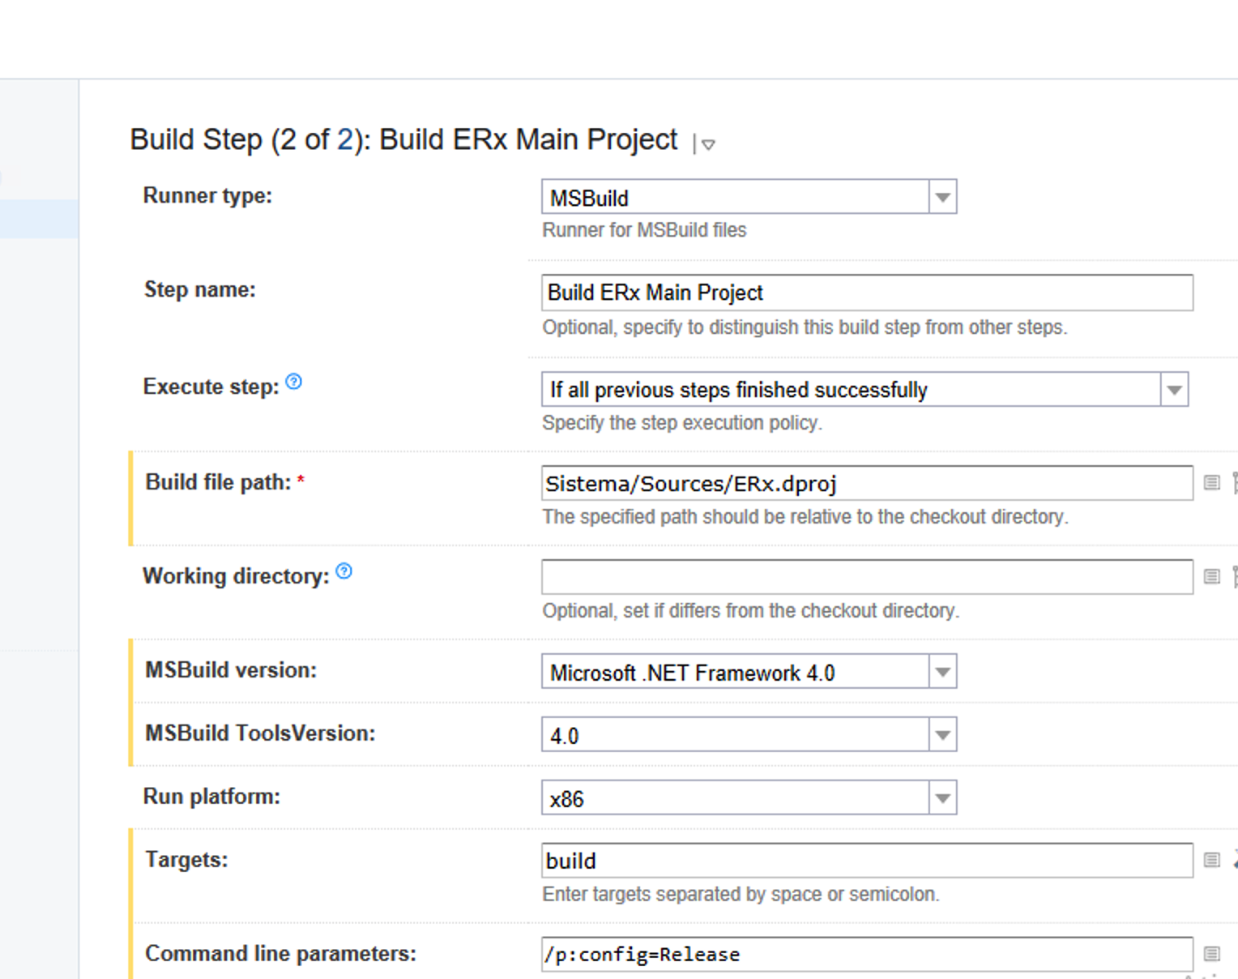Click parameter picker icon beside Build file path
This screenshot has height=979, width=1238.
pos(1211,483)
